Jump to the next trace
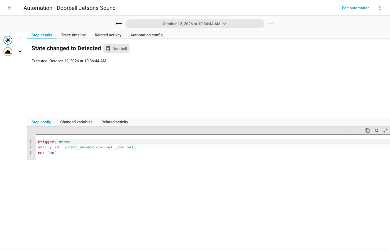 [271, 24]
